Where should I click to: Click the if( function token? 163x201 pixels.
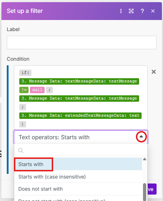pyautogui.click(x=25, y=73)
